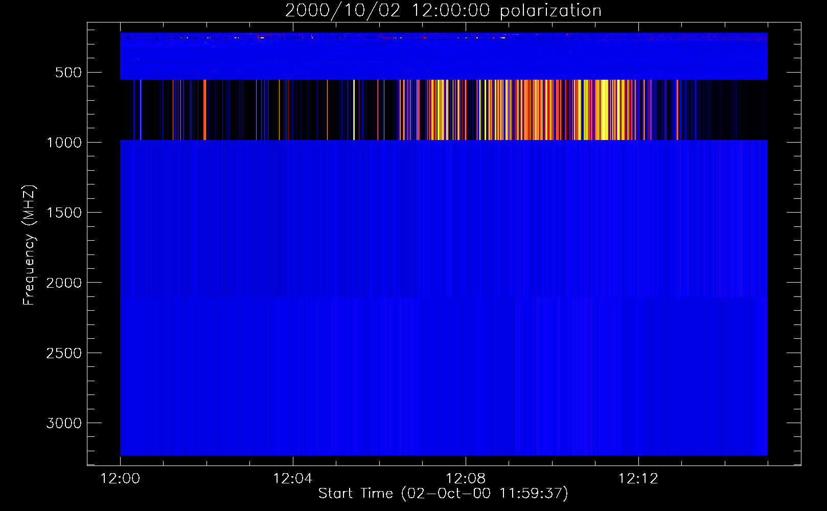
Task: Click the 12:08 time tick label
Action: click(x=466, y=479)
